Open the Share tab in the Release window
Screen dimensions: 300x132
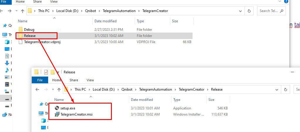click(x=74, y=80)
